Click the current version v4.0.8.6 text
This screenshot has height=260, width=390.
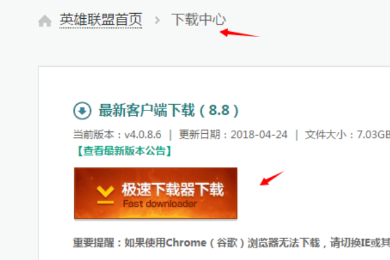[x=143, y=135]
